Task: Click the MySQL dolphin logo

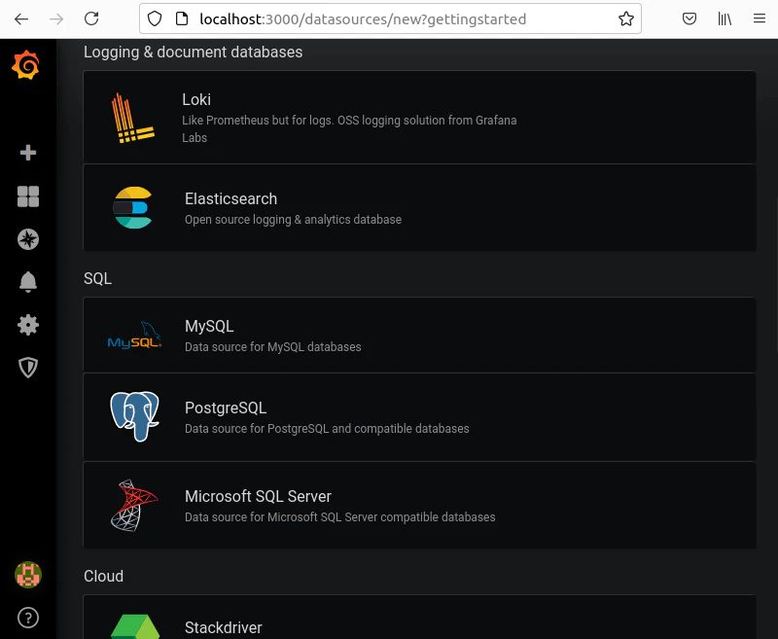Action: (134, 335)
